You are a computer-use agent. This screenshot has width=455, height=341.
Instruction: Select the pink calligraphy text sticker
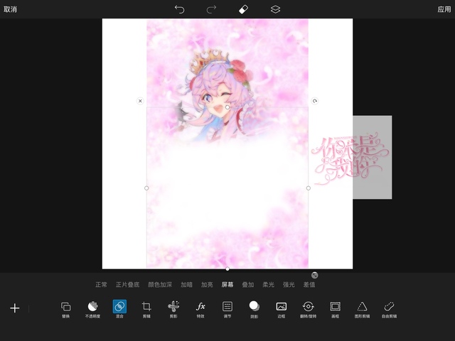350,158
